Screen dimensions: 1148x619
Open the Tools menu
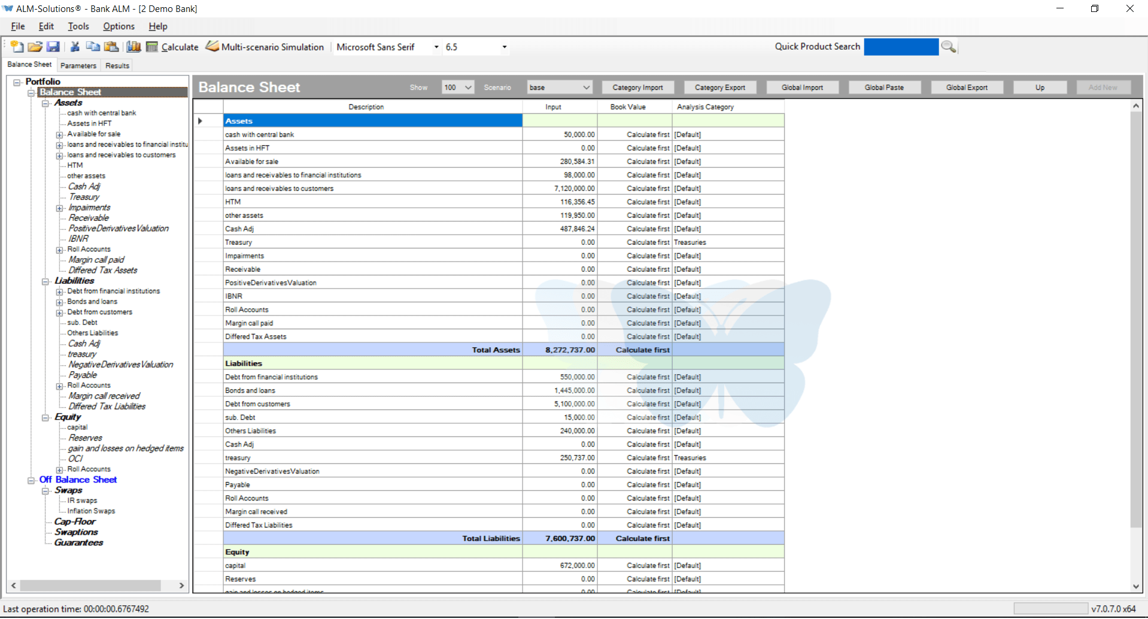click(x=78, y=26)
